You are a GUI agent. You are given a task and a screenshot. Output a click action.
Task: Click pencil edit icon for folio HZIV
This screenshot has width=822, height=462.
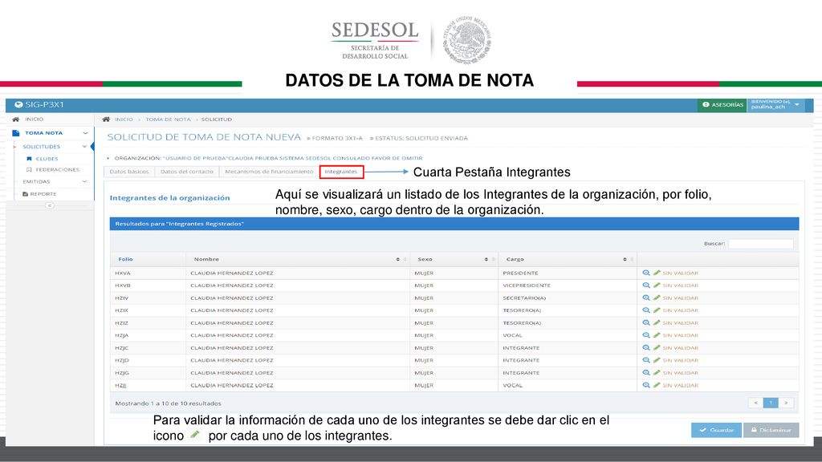click(x=657, y=298)
